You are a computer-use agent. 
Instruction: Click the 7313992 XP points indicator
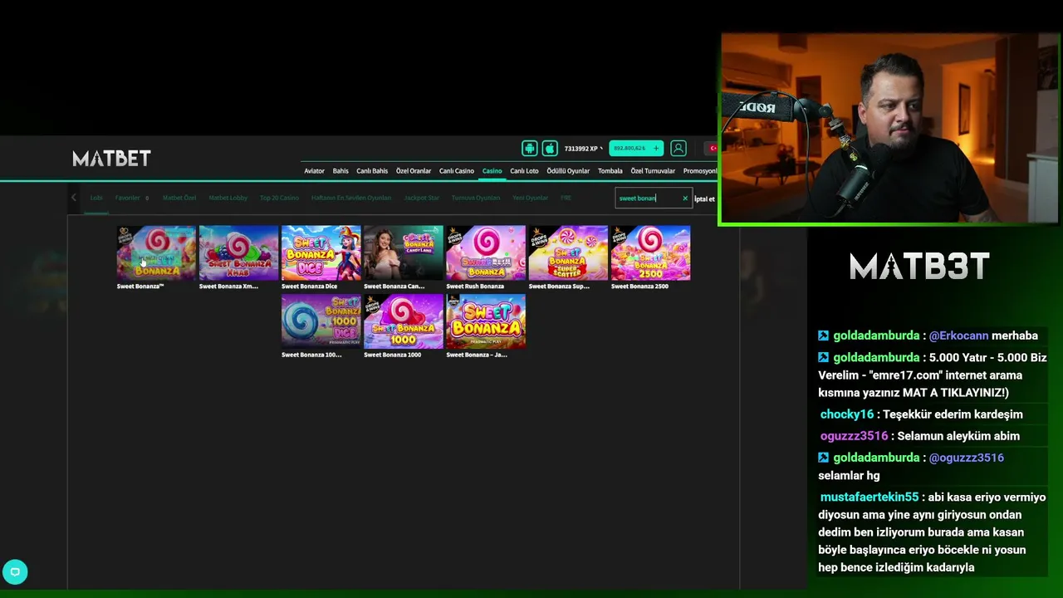pyautogui.click(x=583, y=149)
